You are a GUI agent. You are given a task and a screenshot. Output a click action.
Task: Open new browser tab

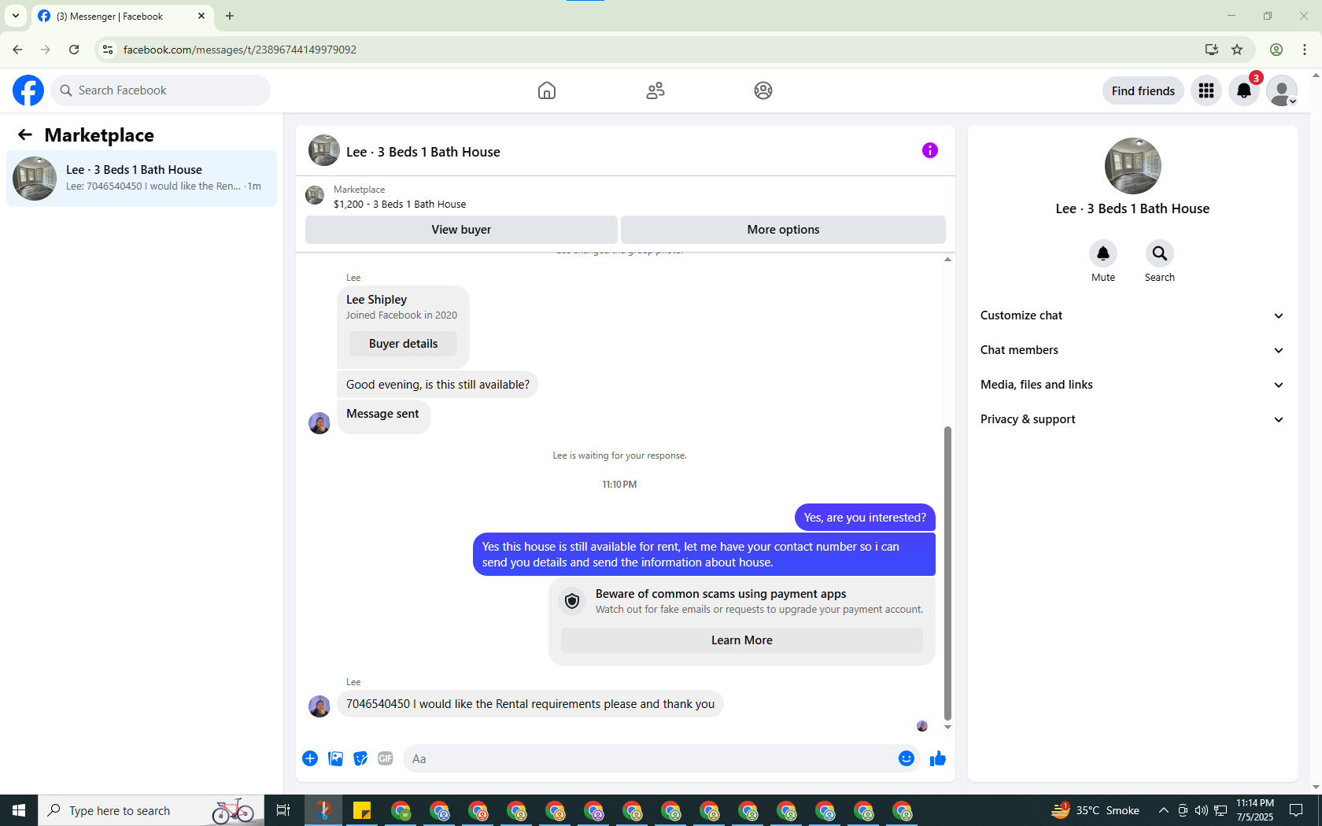tap(230, 16)
